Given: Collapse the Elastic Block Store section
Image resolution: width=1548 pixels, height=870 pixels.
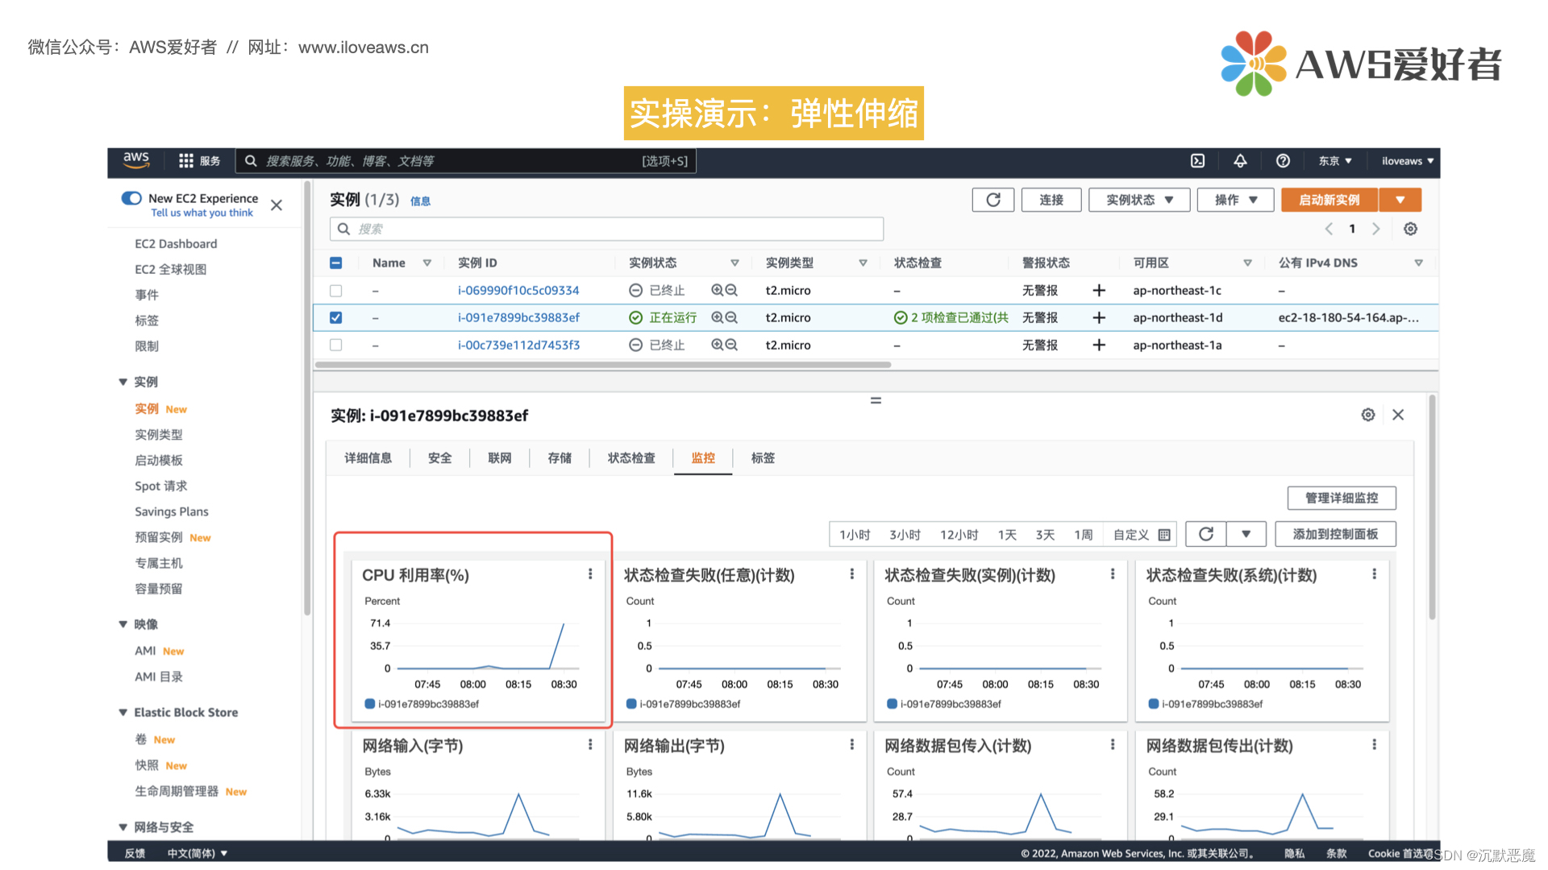Looking at the screenshot, I should click(x=123, y=712).
